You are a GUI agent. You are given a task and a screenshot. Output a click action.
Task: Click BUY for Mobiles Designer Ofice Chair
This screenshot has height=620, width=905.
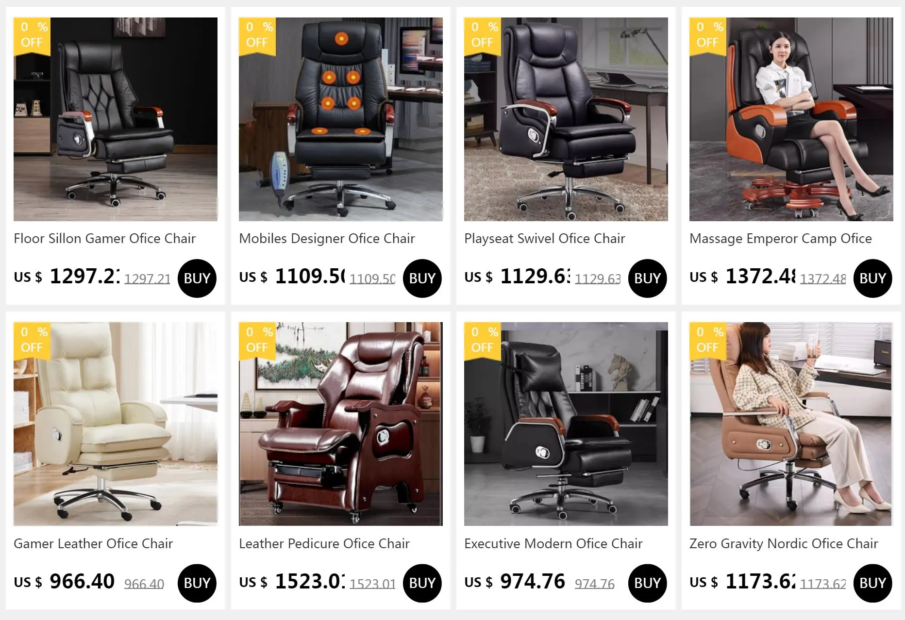pos(422,278)
